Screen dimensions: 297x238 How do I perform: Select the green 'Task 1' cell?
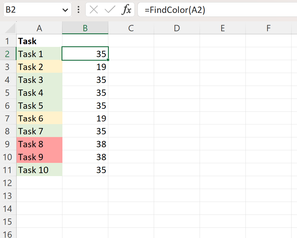tap(39, 53)
